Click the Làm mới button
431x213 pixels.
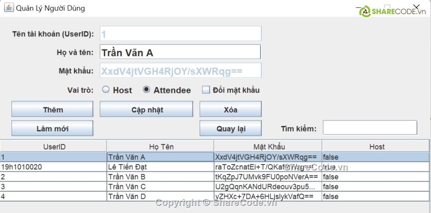[x=52, y=129]
